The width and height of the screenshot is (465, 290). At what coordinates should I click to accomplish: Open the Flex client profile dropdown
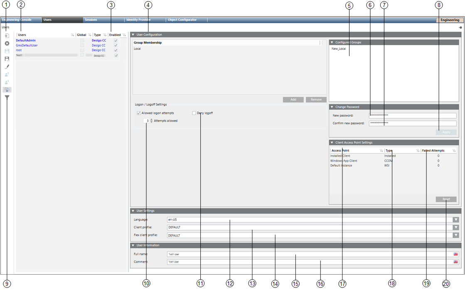(456, 235)
